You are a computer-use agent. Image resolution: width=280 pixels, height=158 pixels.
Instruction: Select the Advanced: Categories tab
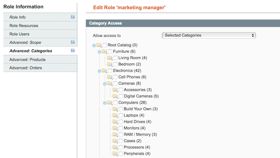pyautogui.click(x=40, y=51)
